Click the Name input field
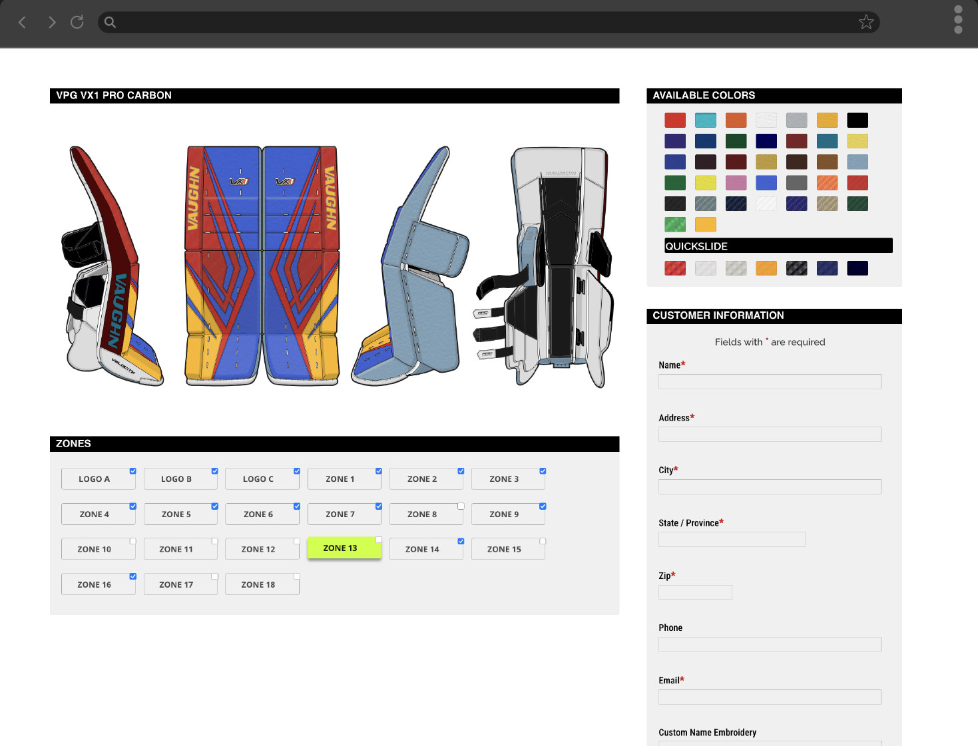978x746 pixels. [769, 381]
